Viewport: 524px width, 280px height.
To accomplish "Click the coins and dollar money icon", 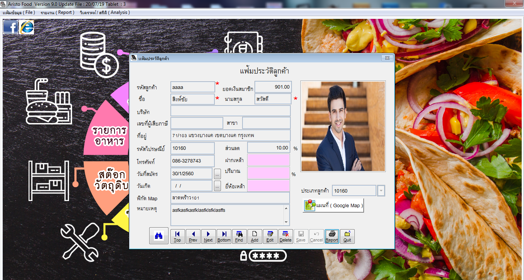I will click(99, 54).
